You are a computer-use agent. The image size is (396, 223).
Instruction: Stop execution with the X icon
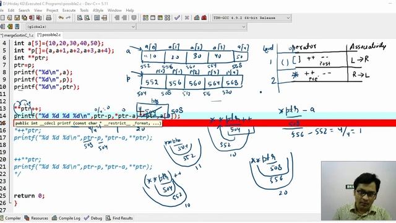(187, 18)
